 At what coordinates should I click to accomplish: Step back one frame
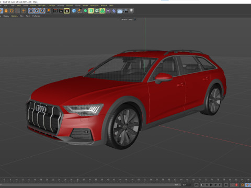tap(207, 185)
